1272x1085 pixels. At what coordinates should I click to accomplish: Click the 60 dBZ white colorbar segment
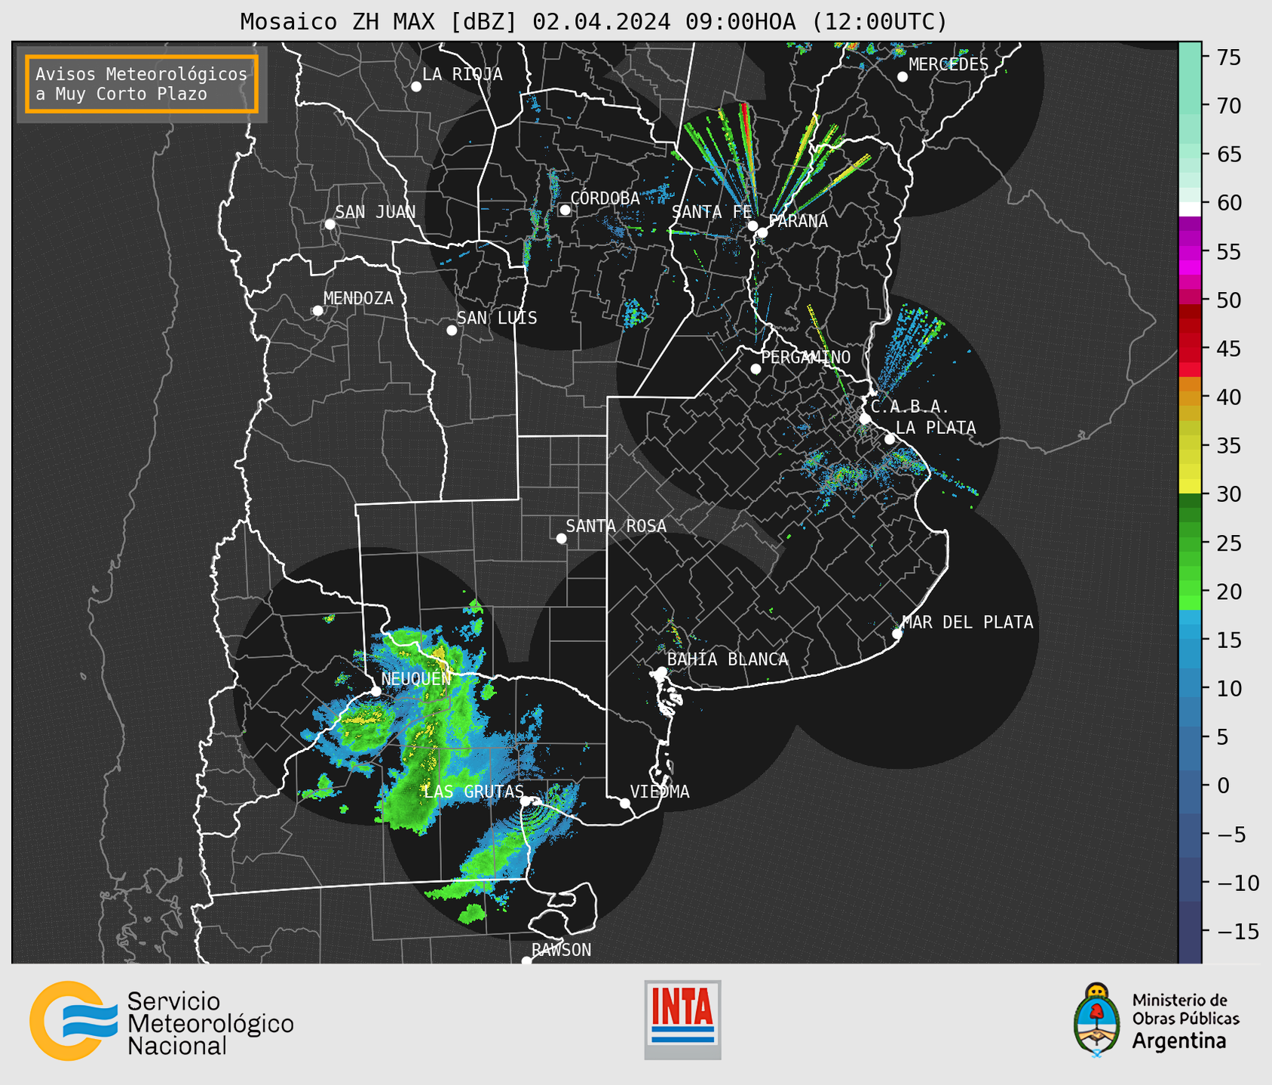pos(1190,209)
